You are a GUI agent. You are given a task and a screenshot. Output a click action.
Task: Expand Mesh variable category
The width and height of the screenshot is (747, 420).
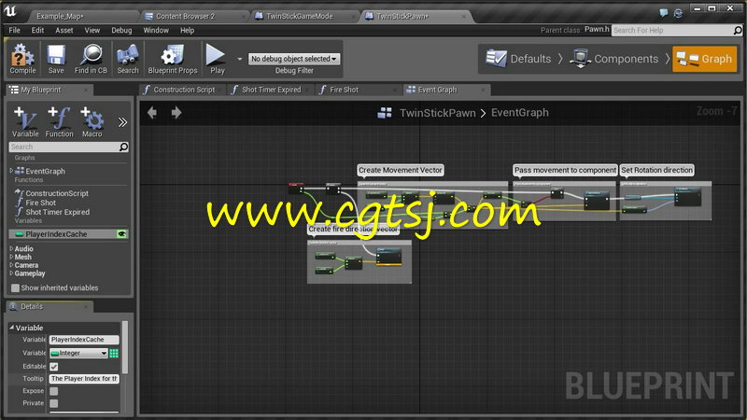coord(11,257)
